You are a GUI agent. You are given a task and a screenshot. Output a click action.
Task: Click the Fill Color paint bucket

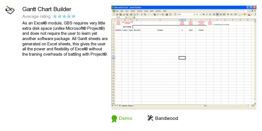244,14
